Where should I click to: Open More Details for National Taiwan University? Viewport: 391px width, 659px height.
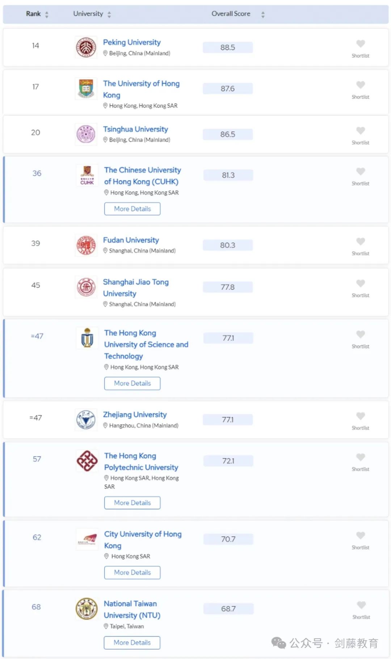click(132, 643)
